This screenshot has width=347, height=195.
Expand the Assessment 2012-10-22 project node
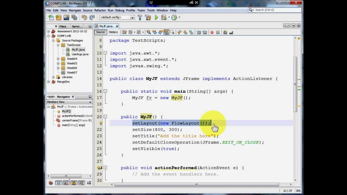click(49, 31)
